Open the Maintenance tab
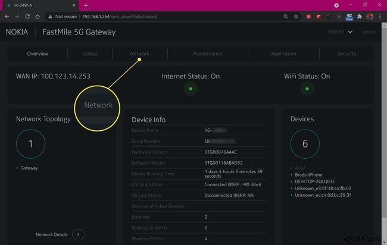Image resolution: width=387 pixels, height=245 pixels. point(208,54)
